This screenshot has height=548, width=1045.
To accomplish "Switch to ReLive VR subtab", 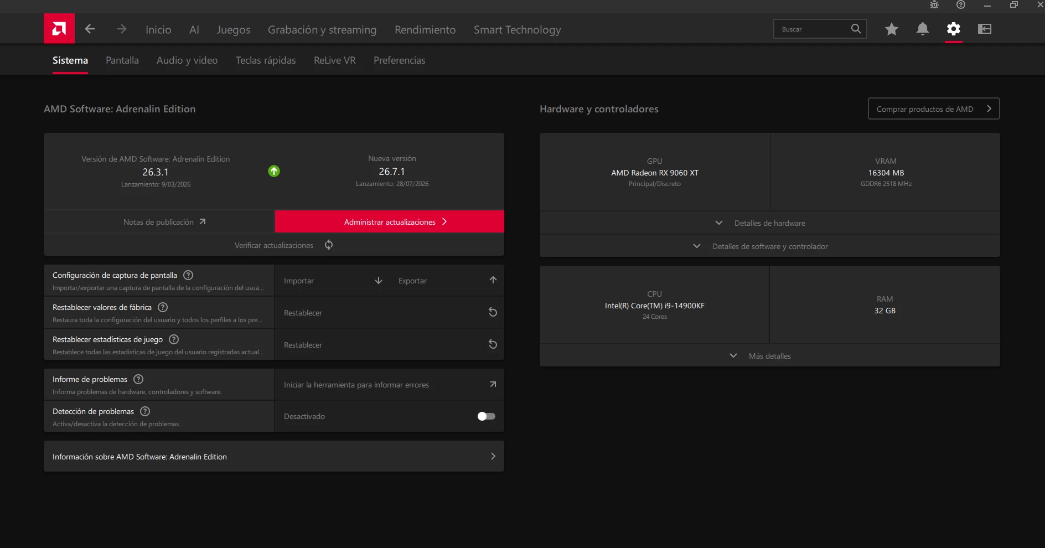I will pyautogui.click(x=335, y=60).
